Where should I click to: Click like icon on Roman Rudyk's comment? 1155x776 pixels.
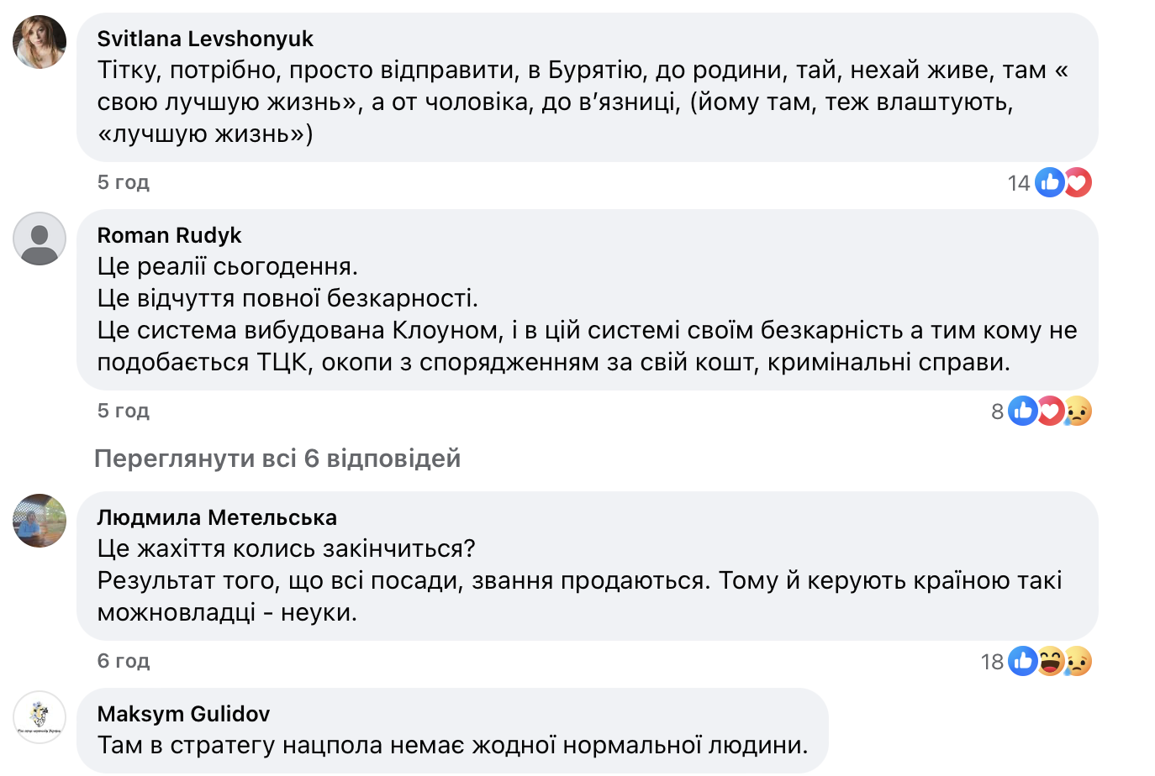1022,411
